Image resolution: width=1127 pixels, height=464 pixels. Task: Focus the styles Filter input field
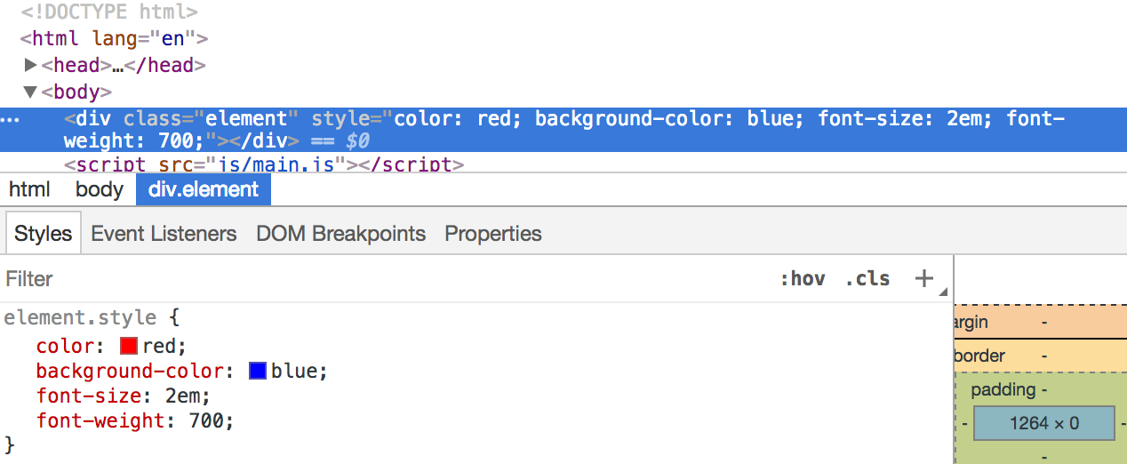(x=356, y=279)
